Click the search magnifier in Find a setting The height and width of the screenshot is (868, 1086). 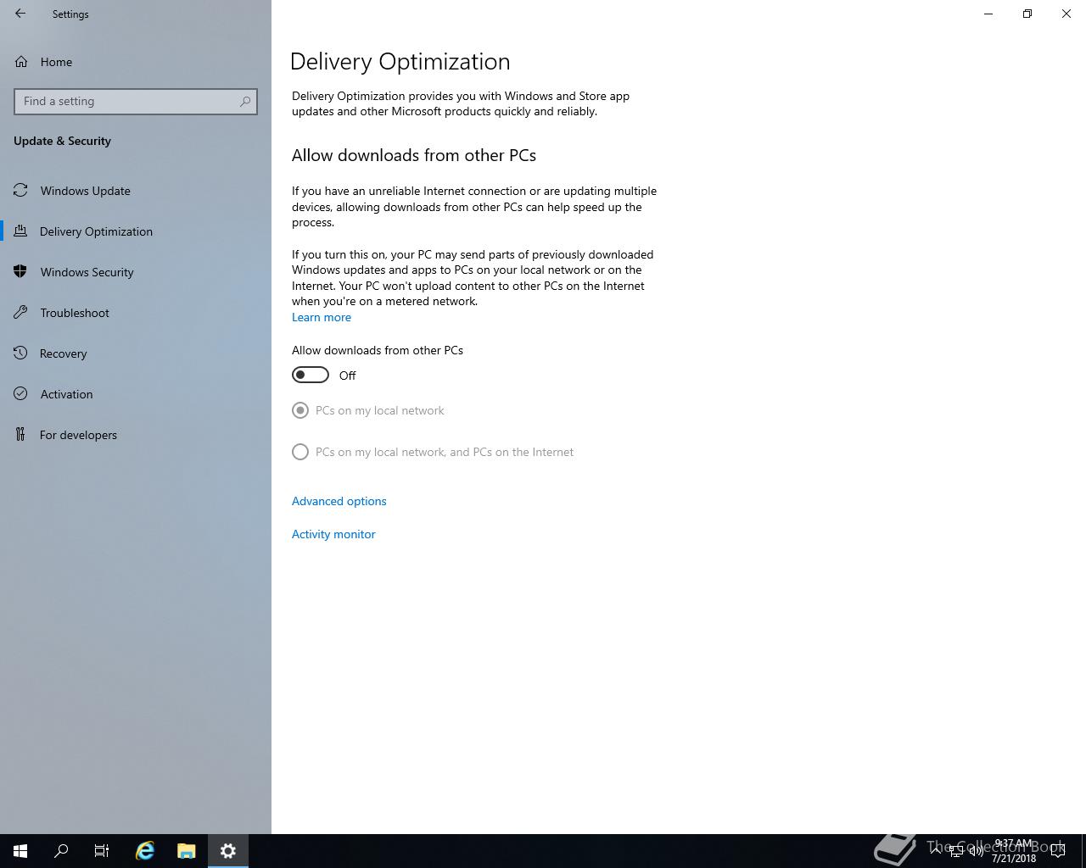click(245, 101)
